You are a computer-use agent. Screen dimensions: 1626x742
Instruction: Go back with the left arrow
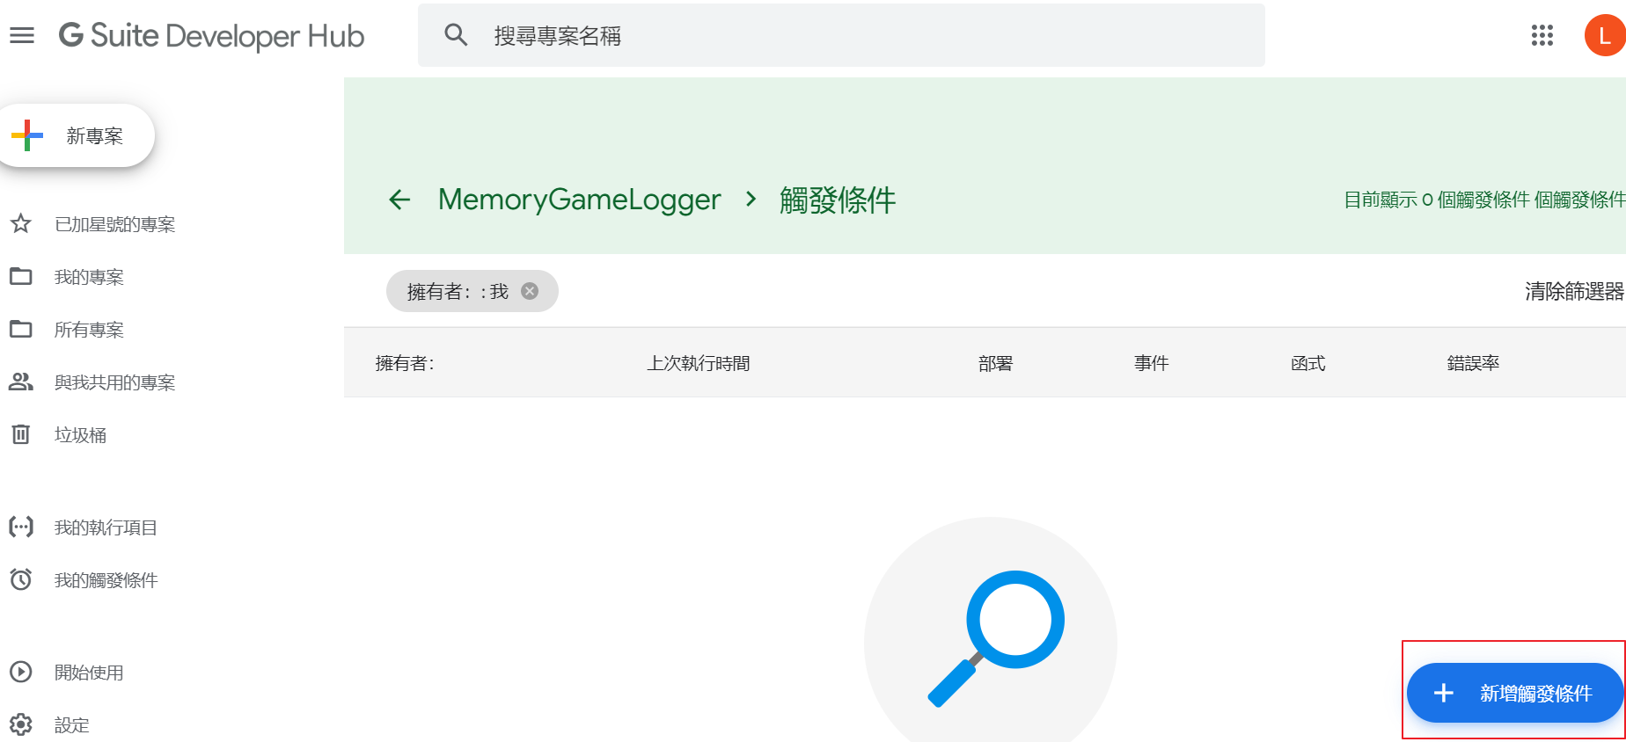tap(399, 200)
